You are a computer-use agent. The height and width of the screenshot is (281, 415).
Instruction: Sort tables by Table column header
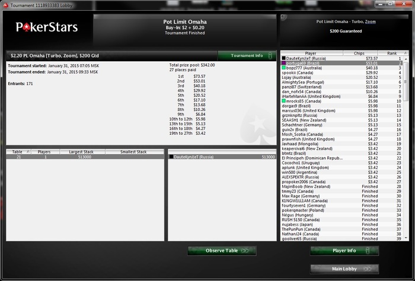[x=18, y=152]
